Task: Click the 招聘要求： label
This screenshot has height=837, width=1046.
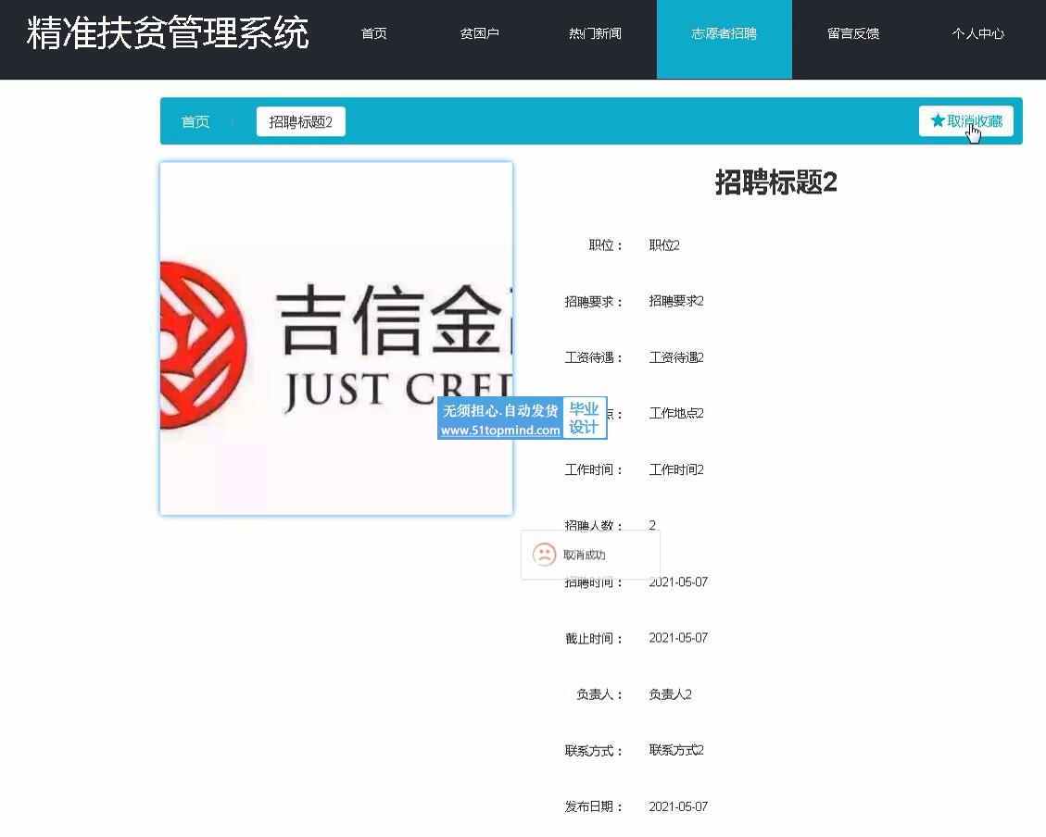Action: pyautogui.click(x=594, y=301)
